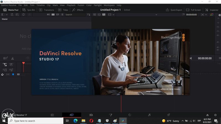Click the Sync Clips icon
Image resolution: width=221 pixels, height=124 pixels.
(x=23, y=15)
